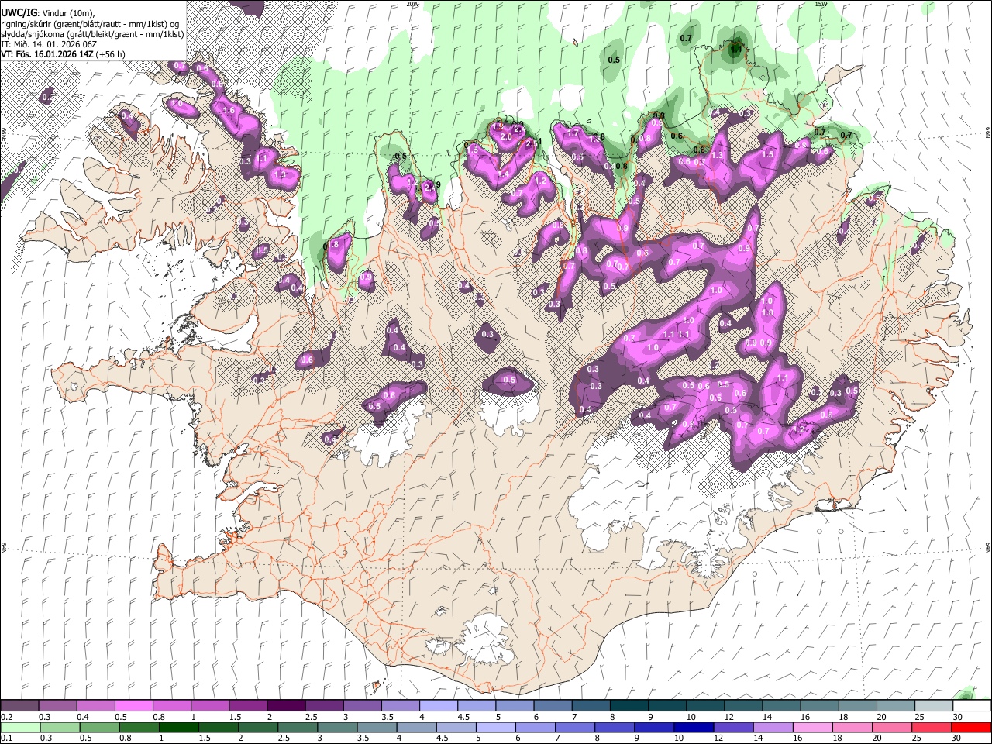Click the darkest purple snow swatch for 2–2.5
Image resolution: width=992 pixels, height=744 pixels.
(285, 705)
